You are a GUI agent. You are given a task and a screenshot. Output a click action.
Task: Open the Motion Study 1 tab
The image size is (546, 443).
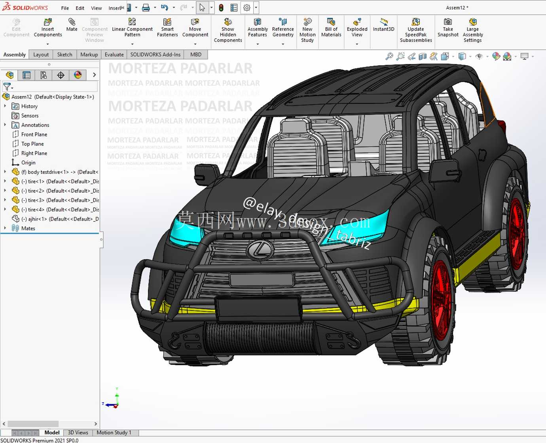point(114,433)
